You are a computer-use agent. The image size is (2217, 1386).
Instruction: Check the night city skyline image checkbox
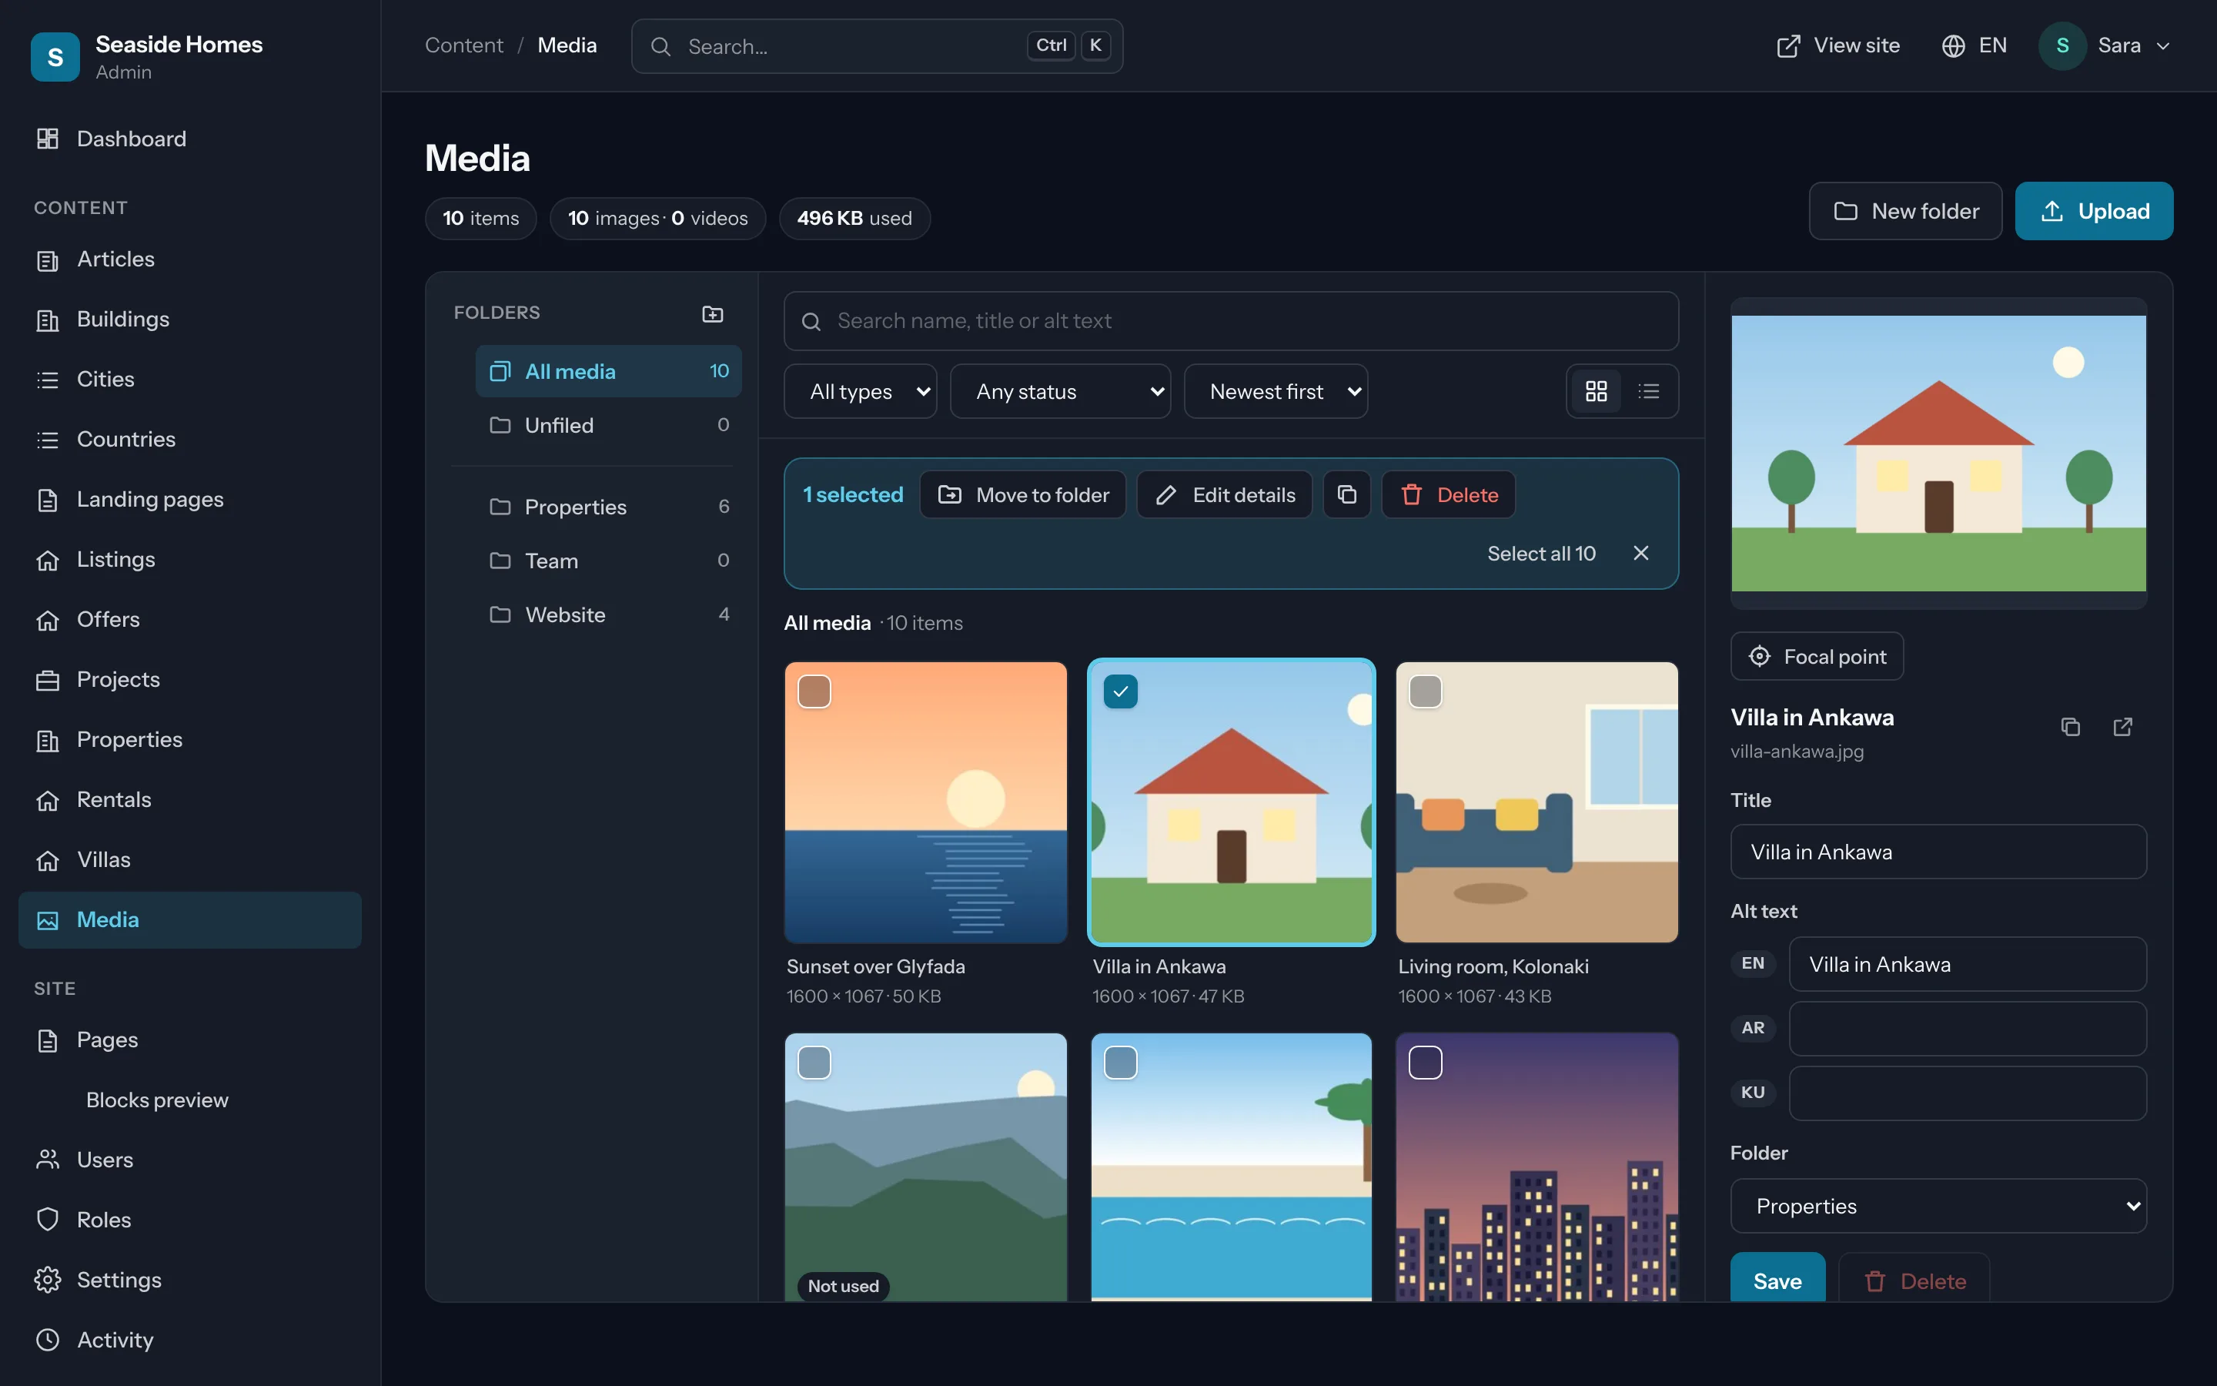(1426, 1063)
